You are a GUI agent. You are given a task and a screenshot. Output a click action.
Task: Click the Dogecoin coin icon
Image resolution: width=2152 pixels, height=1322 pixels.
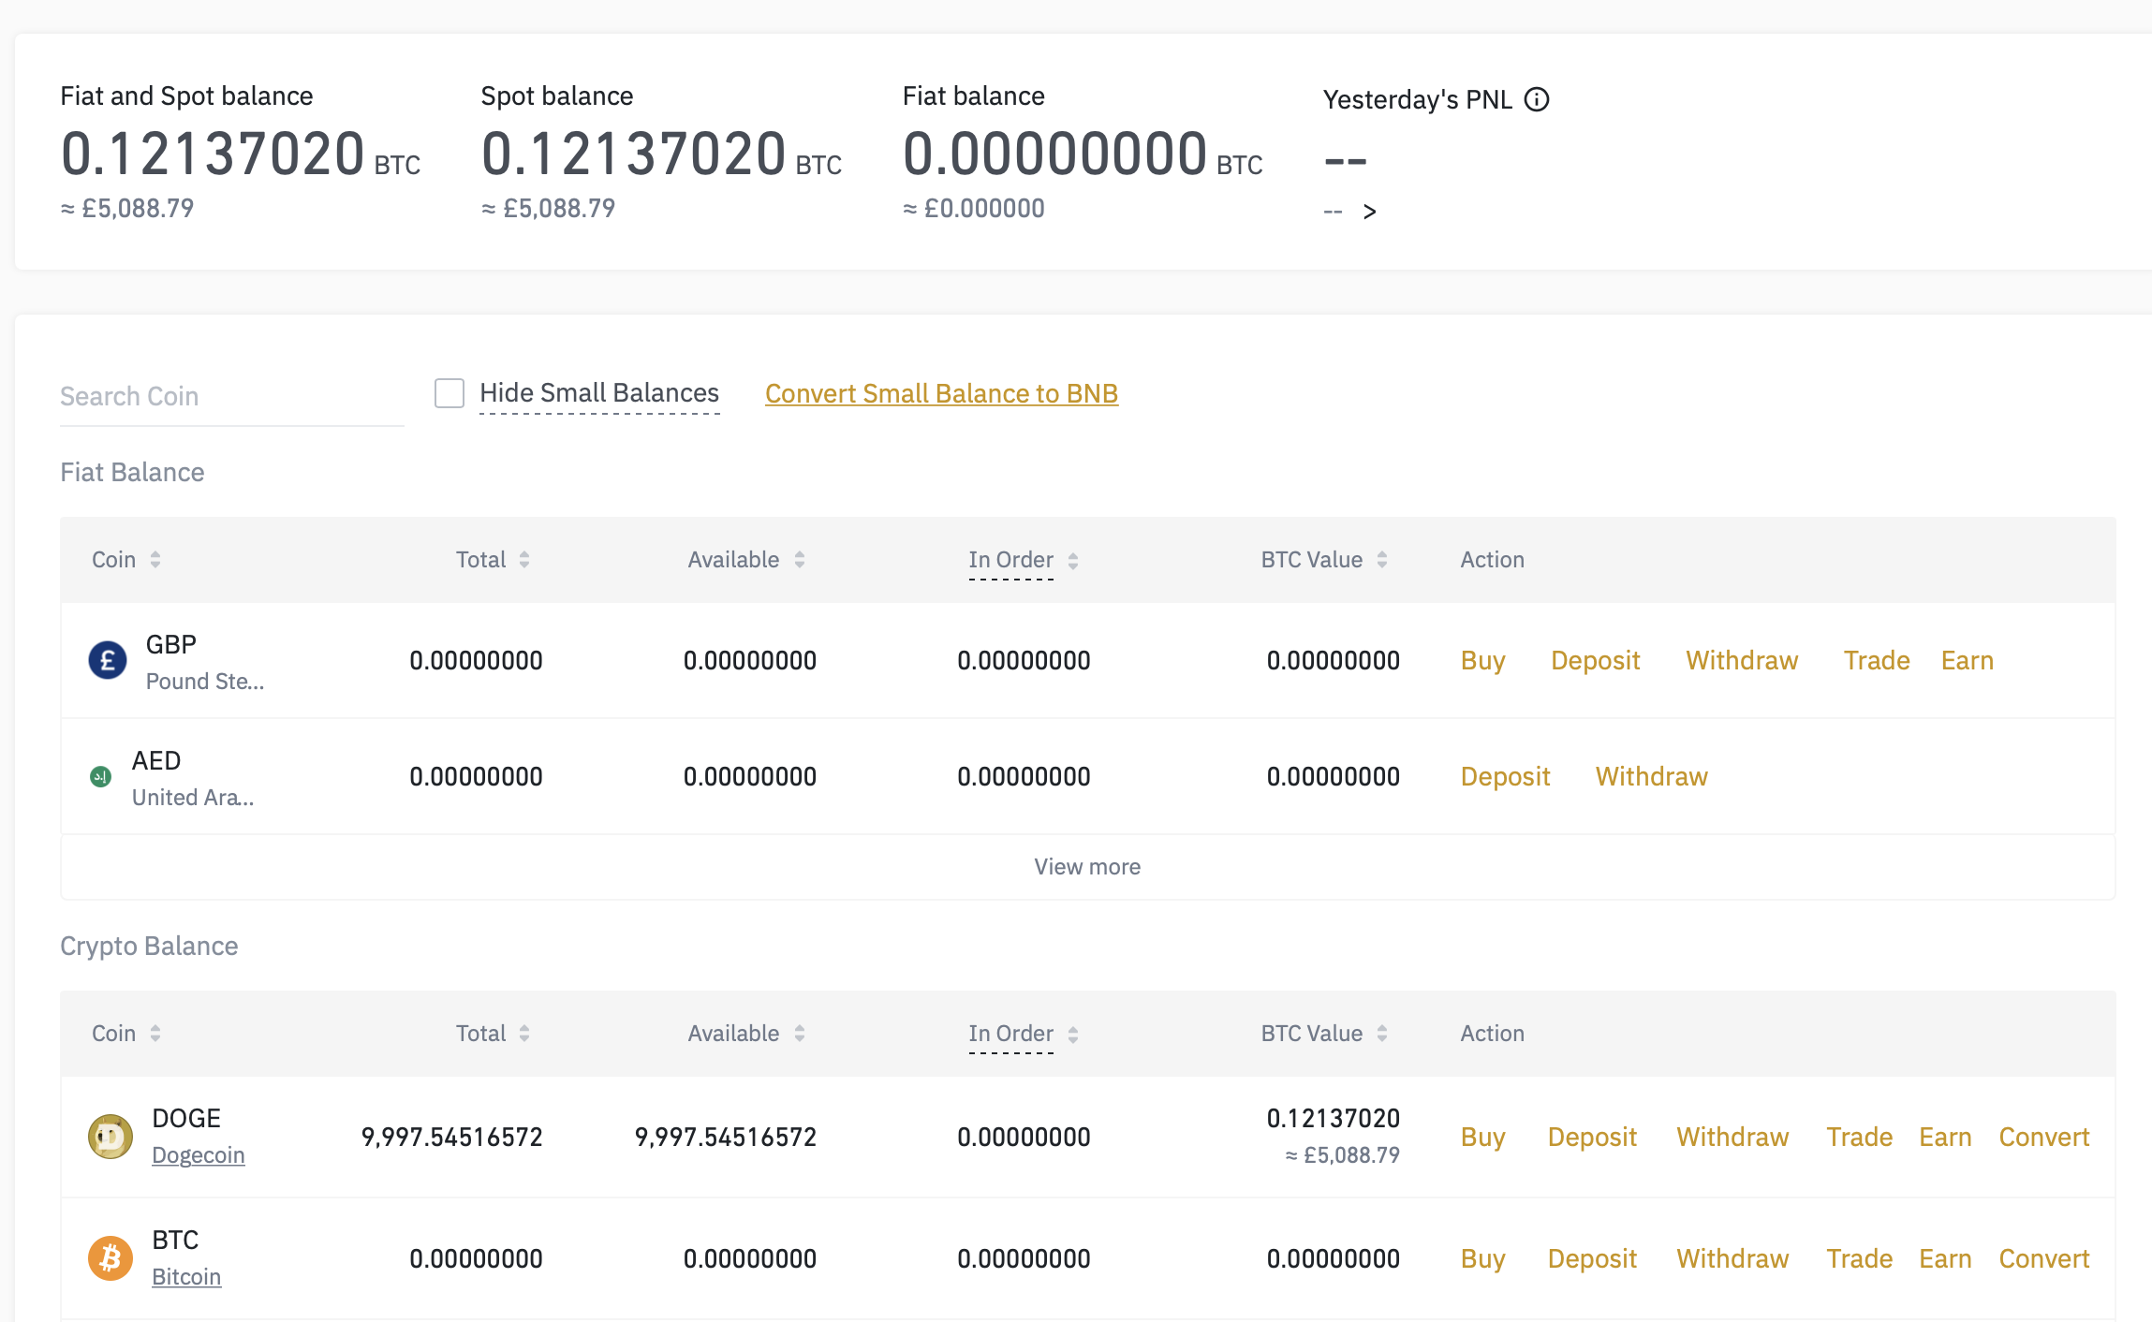click(x=111, y=1137)
